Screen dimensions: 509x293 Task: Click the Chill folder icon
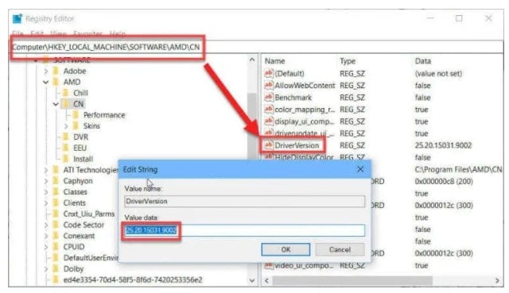pos(66,93)
